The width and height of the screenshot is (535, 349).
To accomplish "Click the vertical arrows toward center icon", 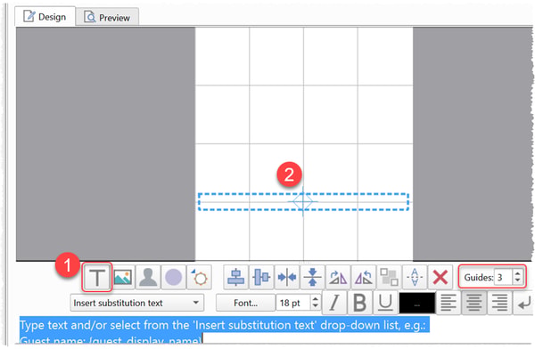I will [x=313, y=277].
